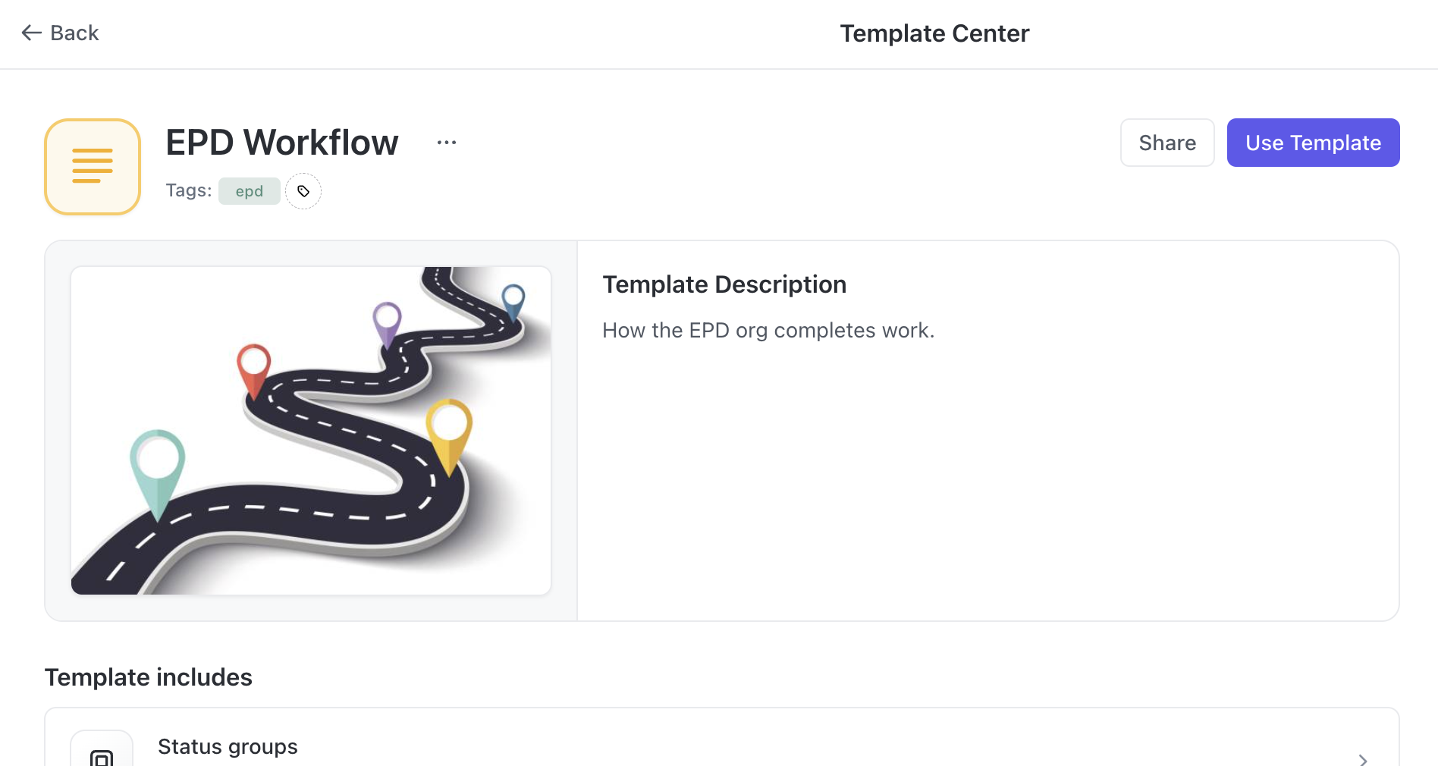The height and width of the screenshot is (766, 1438).
Task: Open the ellipsis menu beside EPD Workflow
Action: click(447, 143)
